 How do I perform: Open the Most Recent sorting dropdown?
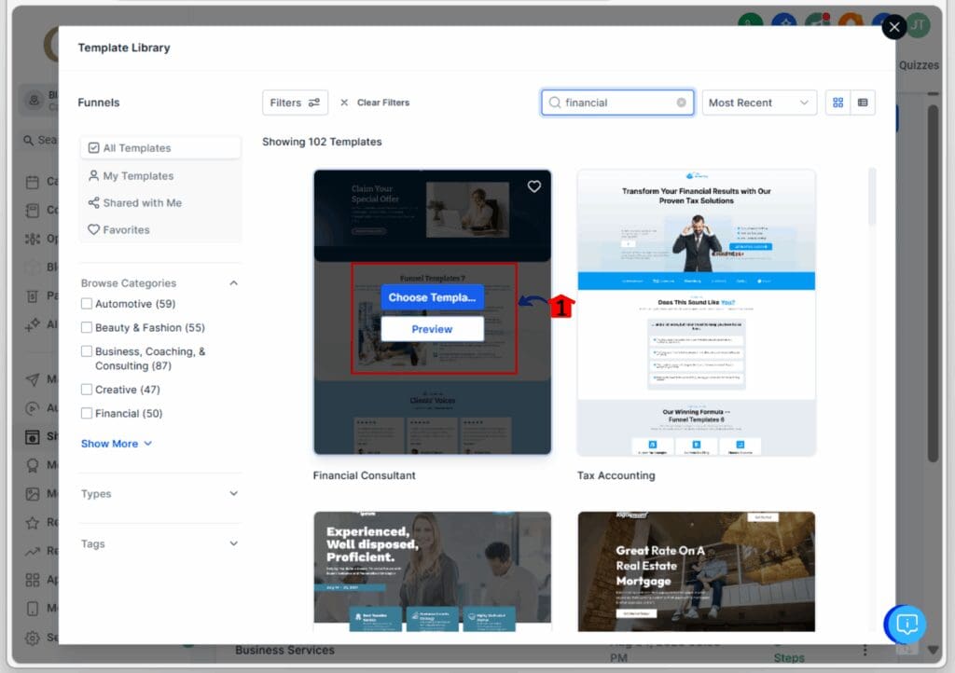tap(758, 103)
